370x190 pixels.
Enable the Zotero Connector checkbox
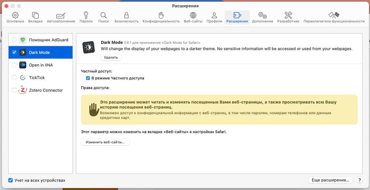pos(14,90)
